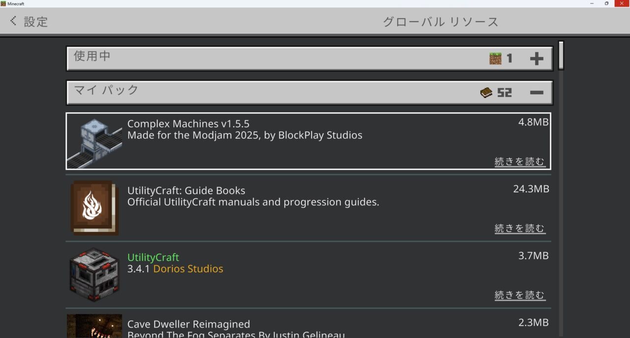This screenshot has width=630, height=338.
Task: Select the green UtilityCraft pack title
Action: (x=153, y=257)
